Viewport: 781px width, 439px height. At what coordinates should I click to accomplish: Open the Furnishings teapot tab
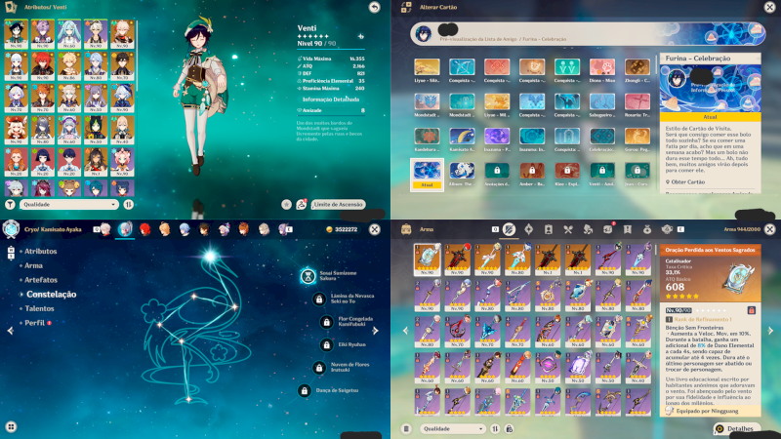click(667, 229)
